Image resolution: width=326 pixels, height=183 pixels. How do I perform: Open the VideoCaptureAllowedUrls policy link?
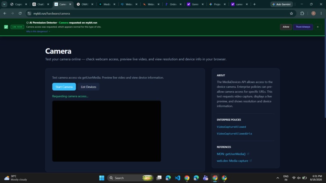pyautogui.click(x=234, y=134)
